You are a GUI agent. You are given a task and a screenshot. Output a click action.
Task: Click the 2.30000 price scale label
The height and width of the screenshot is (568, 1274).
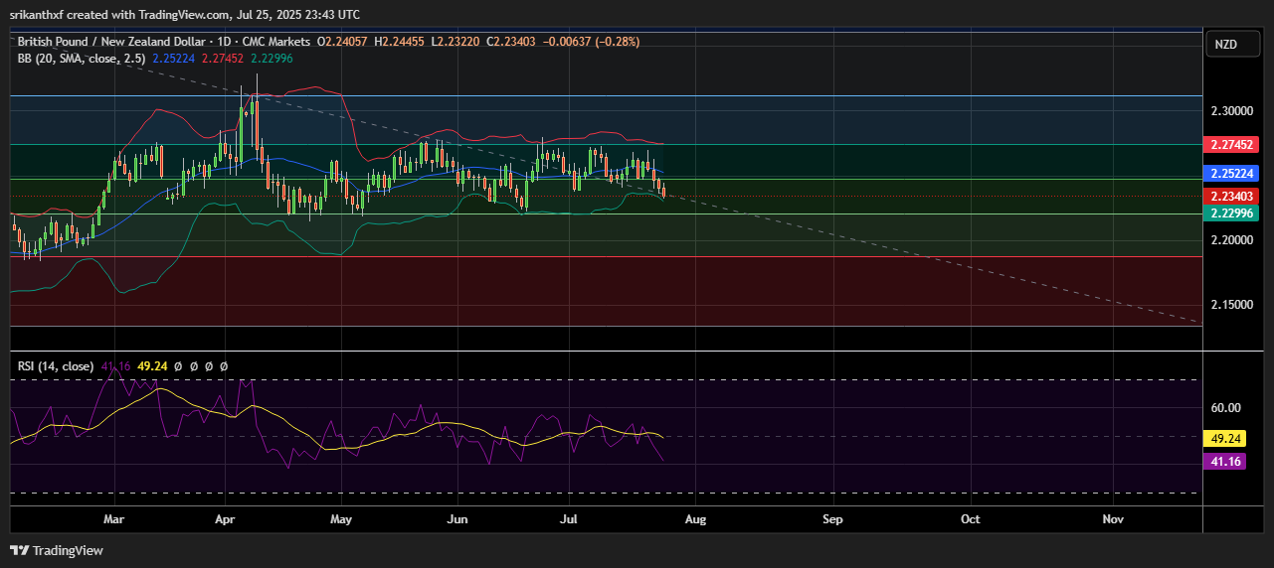click(1231, 111)
